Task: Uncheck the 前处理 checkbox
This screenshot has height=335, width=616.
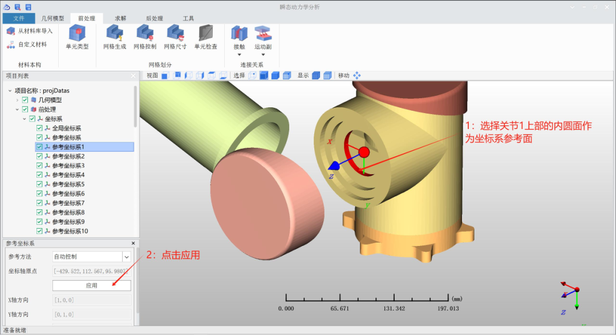Action: pyautogui.click(x=25, y=110)
